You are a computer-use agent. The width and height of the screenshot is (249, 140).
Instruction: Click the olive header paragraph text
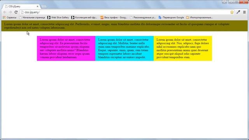pos(117,26)
